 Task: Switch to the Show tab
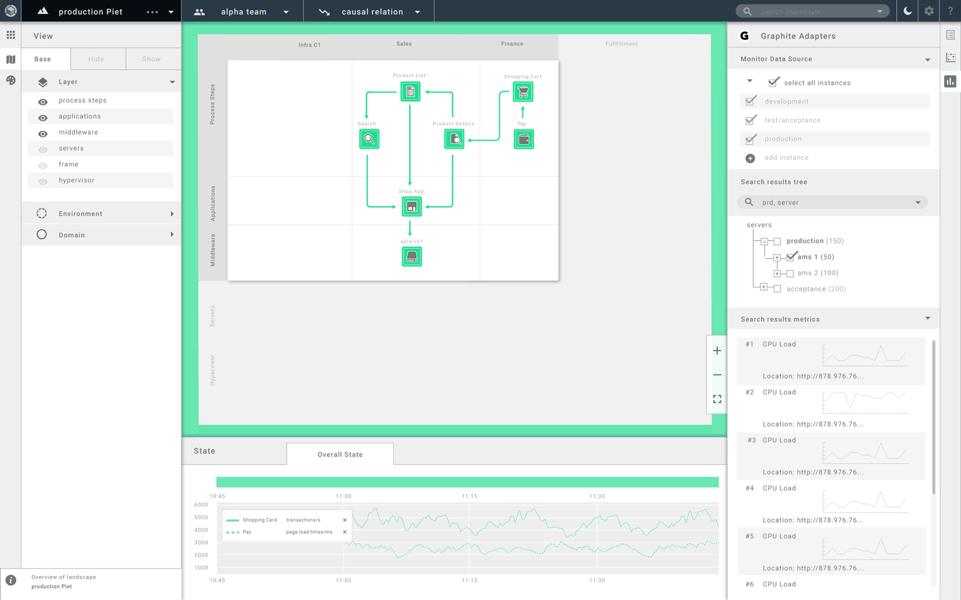click(152, 59)
